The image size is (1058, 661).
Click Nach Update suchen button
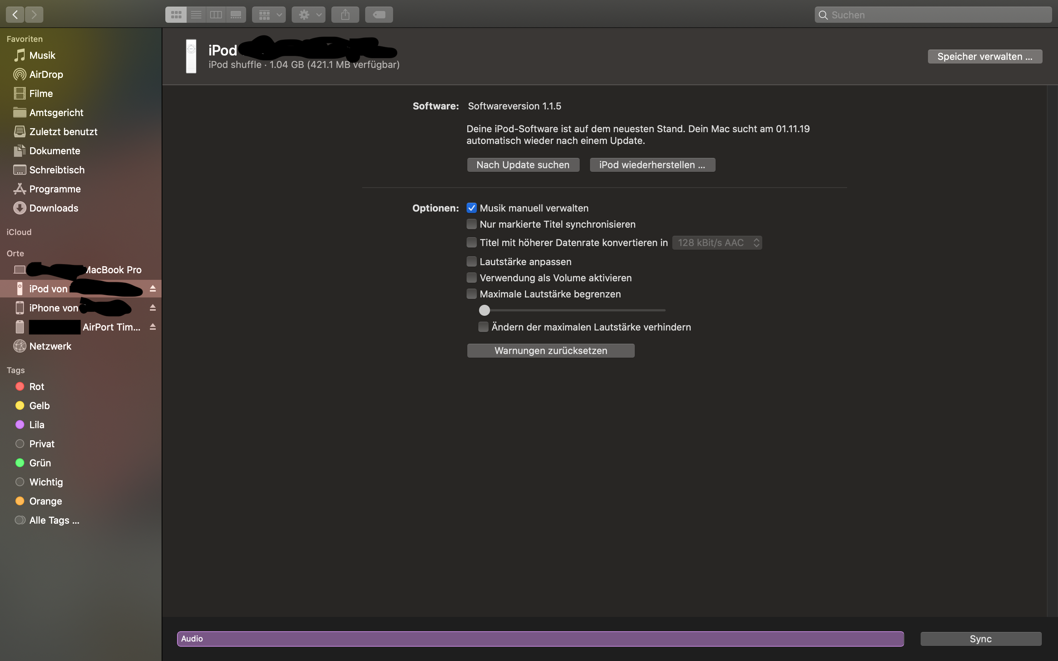tap(523, 165)
